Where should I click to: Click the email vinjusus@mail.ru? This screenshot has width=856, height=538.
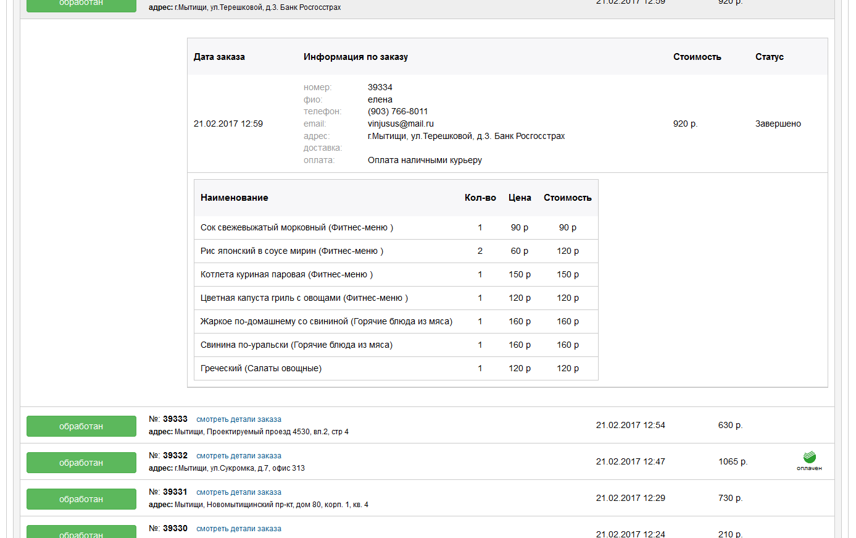(401, 124)
